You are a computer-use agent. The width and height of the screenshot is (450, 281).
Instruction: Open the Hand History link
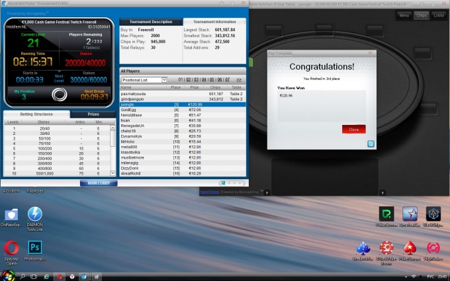pos(209,192)
